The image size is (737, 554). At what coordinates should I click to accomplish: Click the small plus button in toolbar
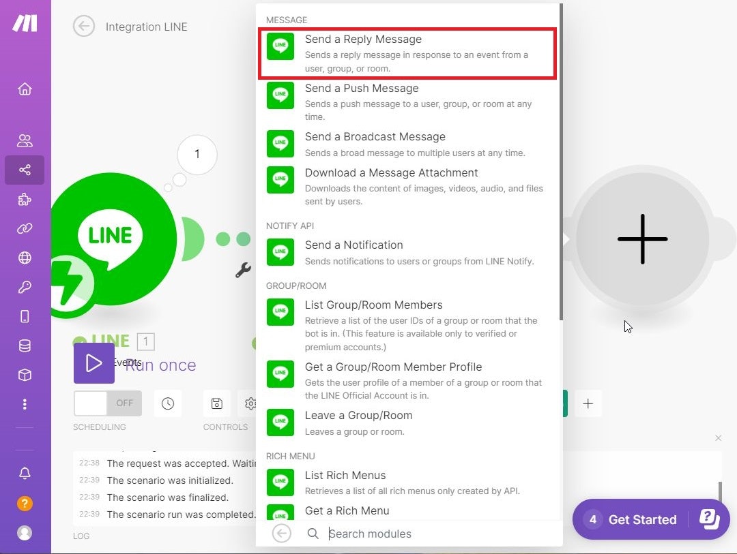[588, 403]
